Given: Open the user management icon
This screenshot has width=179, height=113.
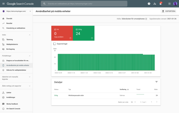Looking at the screenshot, I should [x=155, y=4].
